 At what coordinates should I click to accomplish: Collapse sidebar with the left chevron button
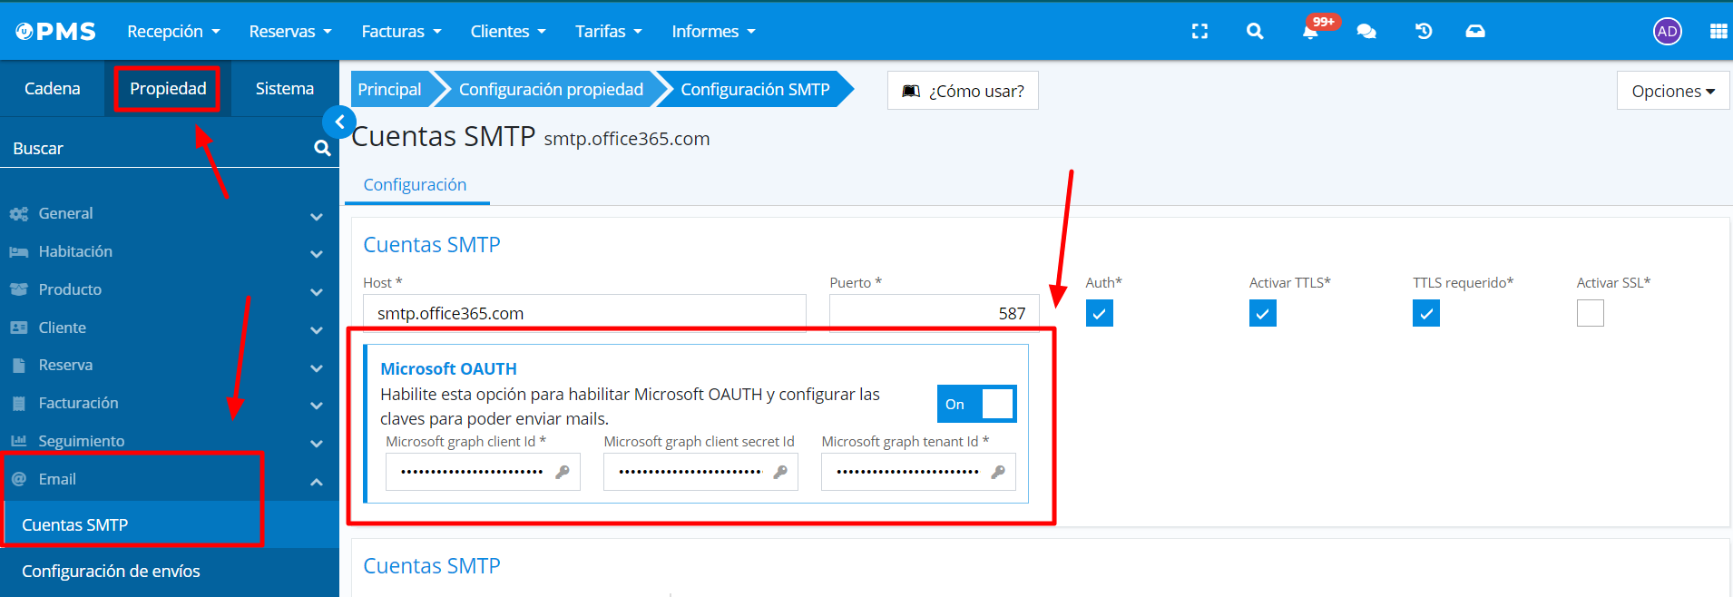click(x=339, y=122)
